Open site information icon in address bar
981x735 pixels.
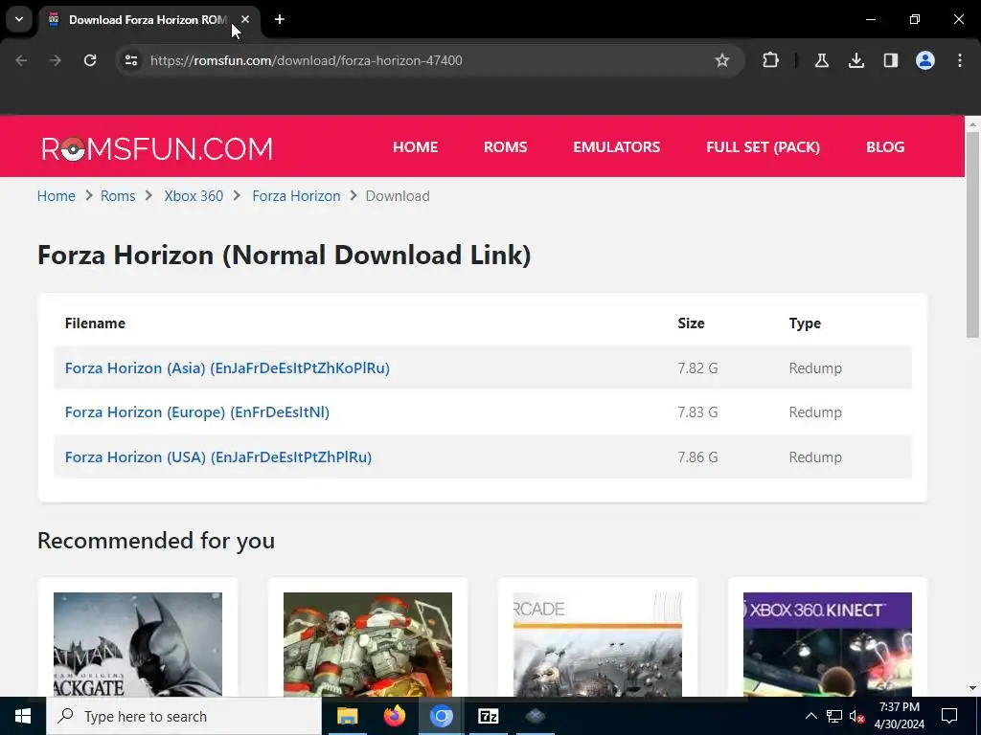click(x=131, y=60)
